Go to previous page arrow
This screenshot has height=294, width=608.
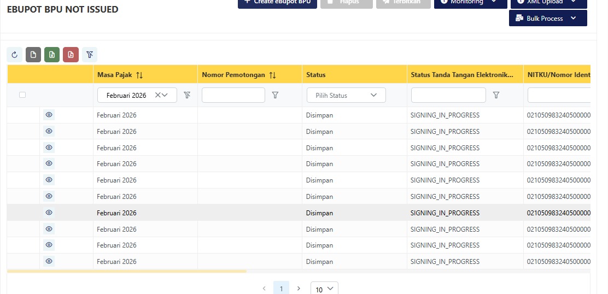264,289
